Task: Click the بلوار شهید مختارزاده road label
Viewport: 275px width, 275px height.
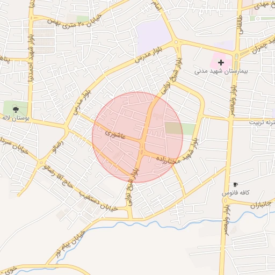Action: coord(178,152)
